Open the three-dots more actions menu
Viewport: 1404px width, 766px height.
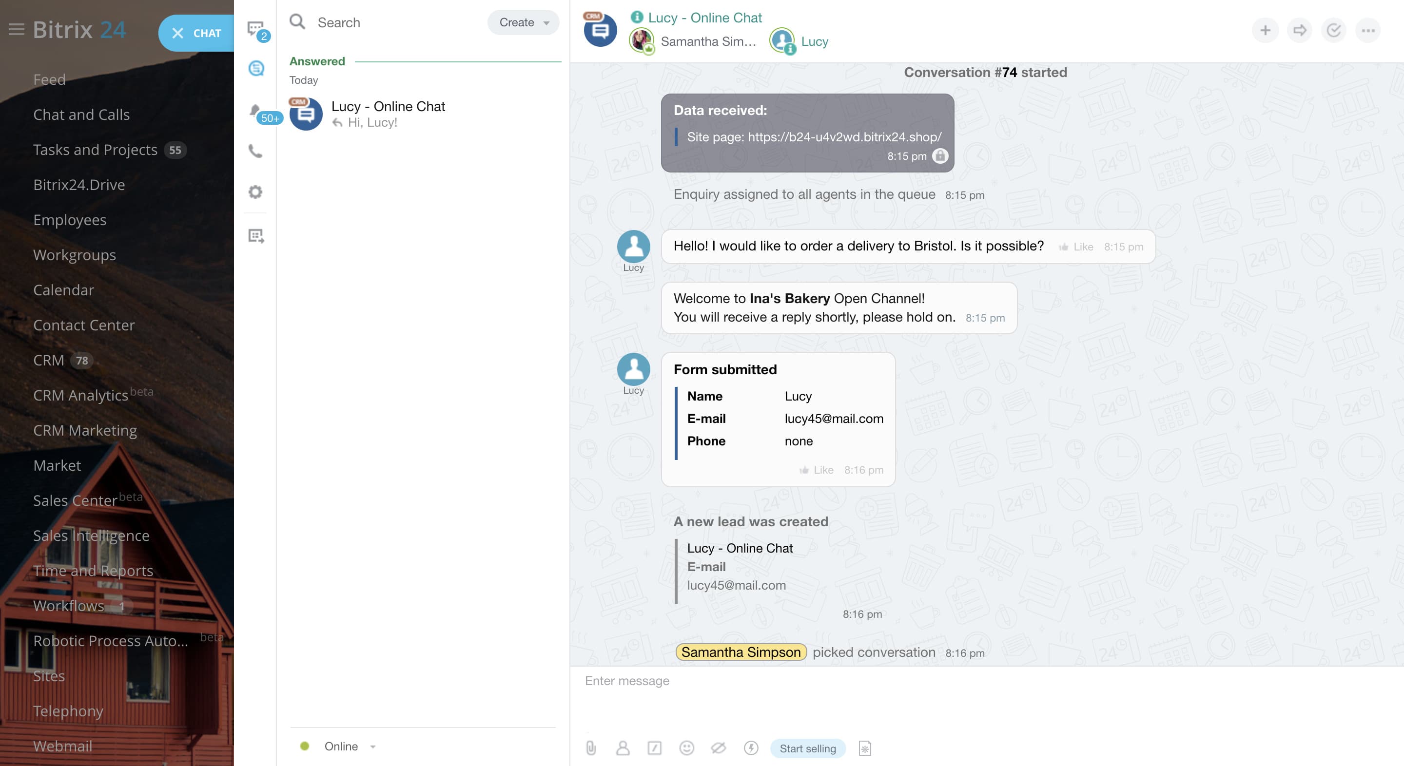click(x=1368, y=30)
